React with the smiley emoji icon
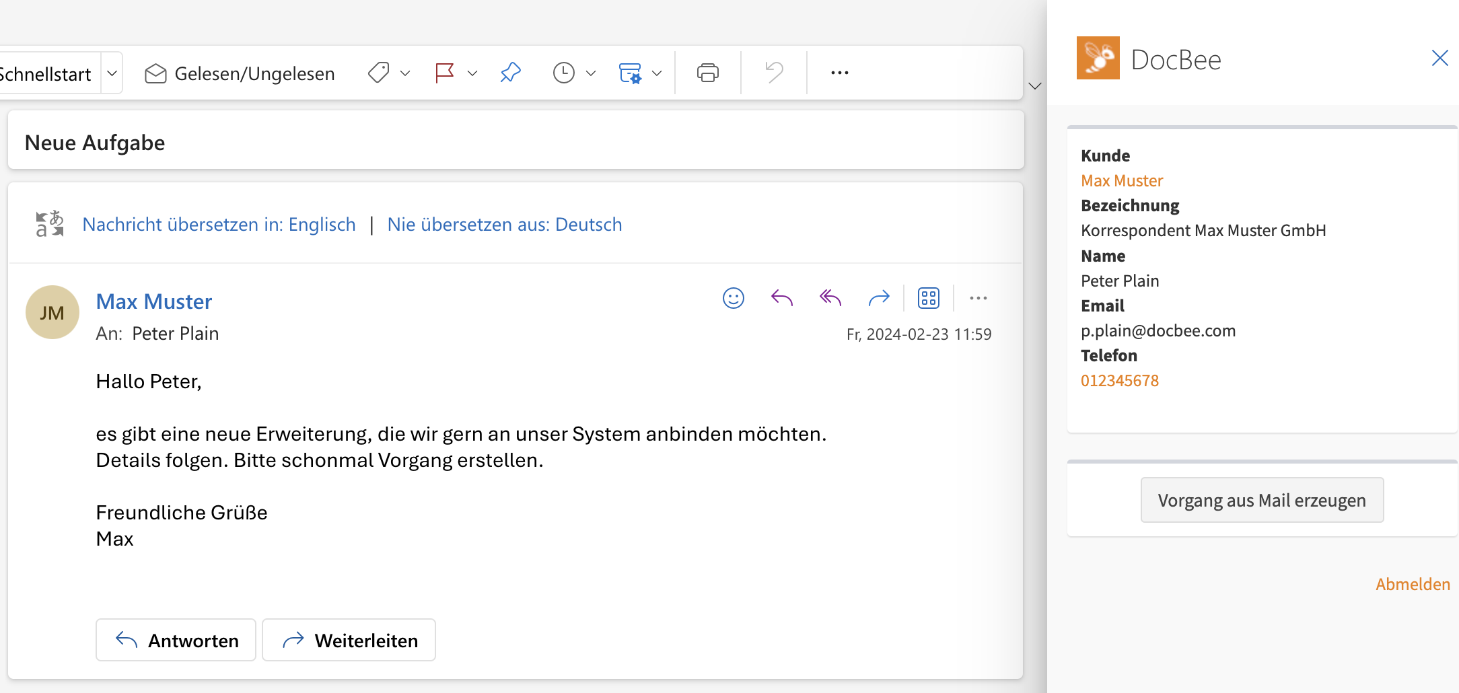1459x693 pixels. tap(734, 298)
